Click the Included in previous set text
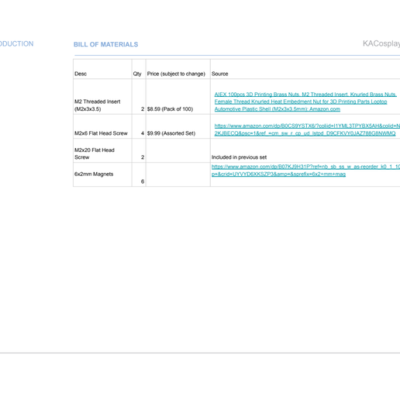This screenshot has height=400, width=400. coord(239,157)
